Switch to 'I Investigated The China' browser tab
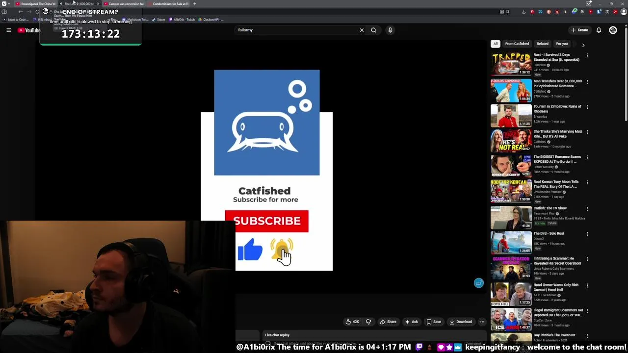628x353 pixels. [36, 4]
